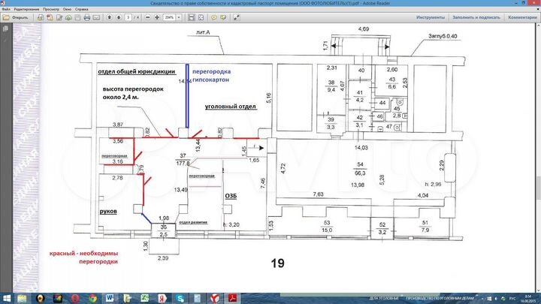The width and height of the screenshot is (541, 304).
Task: Open Microsoft Word from the taskbar
Action: pyautogui.click(x=110, y=297)
